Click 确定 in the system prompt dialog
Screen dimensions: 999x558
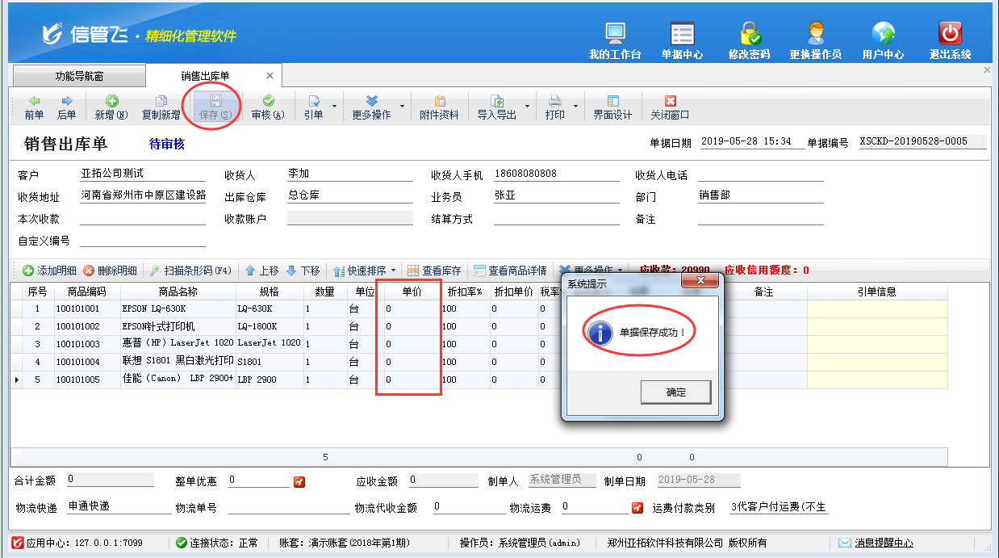pyautogui.click(x=675, y=392)
